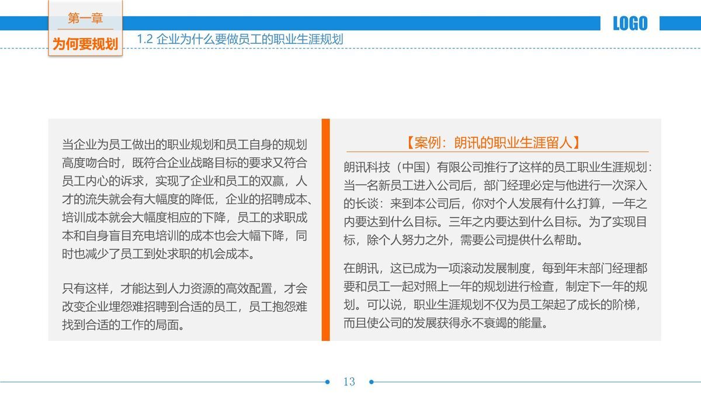This screenshot has height=394, width=701.
Task: Click the LOGO text in top right corner
Action: coord(630,23)
